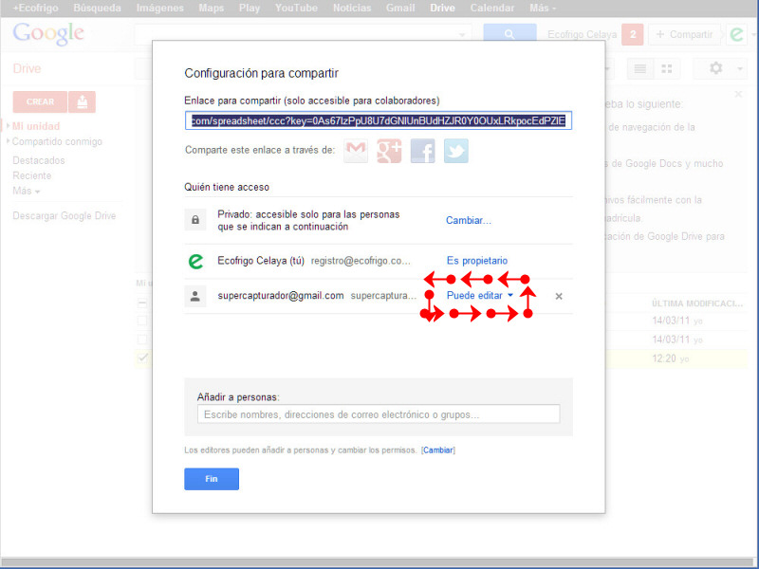
Task: Share link via Twitter icon
Action: (x=456, y=151)
